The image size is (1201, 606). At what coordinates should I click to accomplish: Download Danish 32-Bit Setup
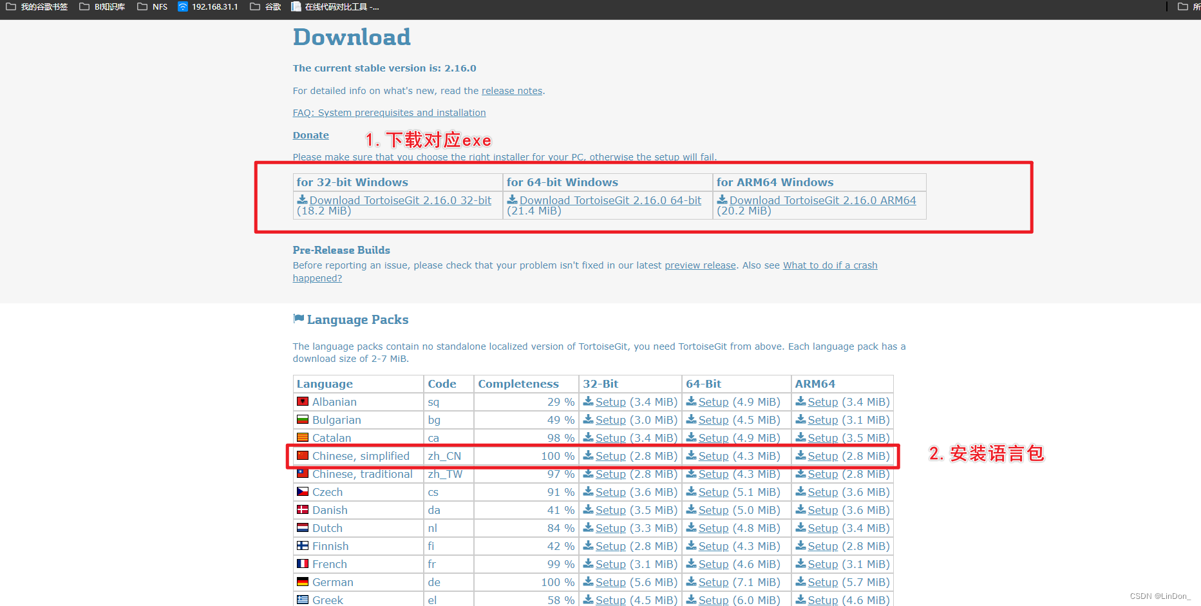point(610,510)
